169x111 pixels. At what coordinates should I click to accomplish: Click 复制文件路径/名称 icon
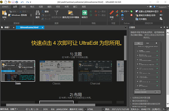click(137, 15)
